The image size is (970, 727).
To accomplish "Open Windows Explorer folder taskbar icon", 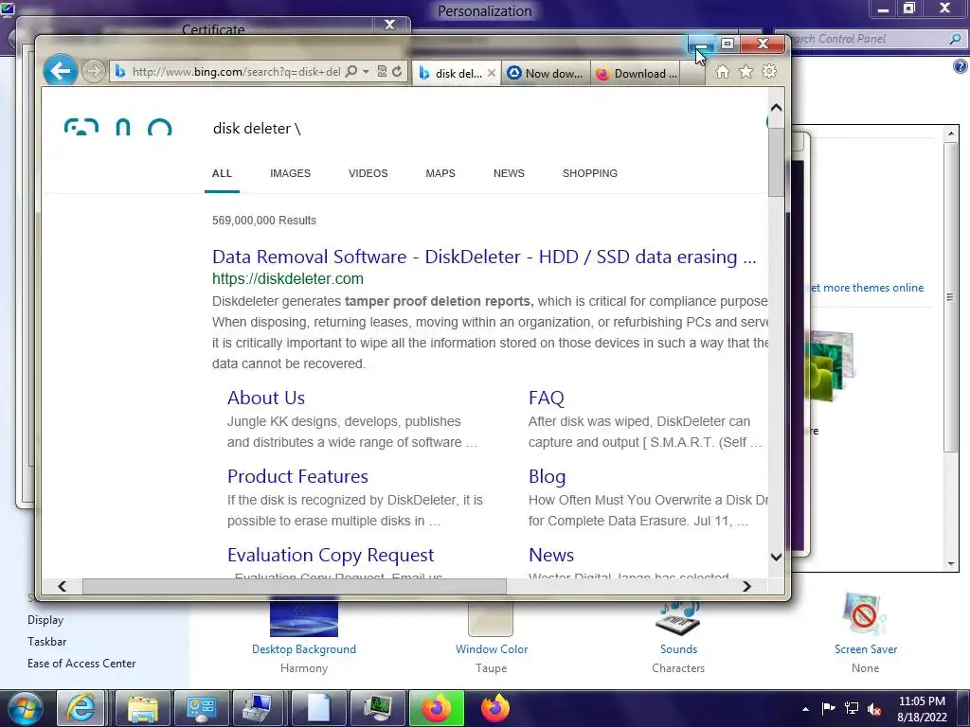I will [143, 708].
